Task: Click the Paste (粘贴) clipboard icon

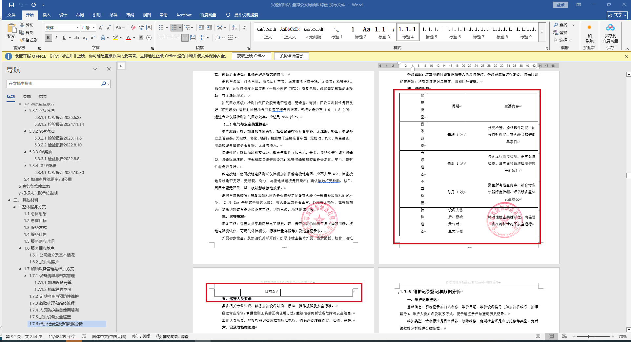Action: point(11,28)
